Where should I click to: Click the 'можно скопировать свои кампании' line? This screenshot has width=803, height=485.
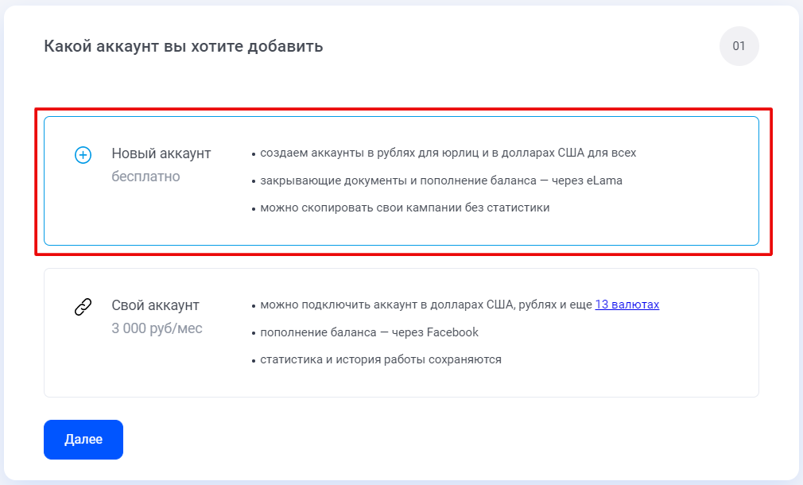[x=358, y=208]
